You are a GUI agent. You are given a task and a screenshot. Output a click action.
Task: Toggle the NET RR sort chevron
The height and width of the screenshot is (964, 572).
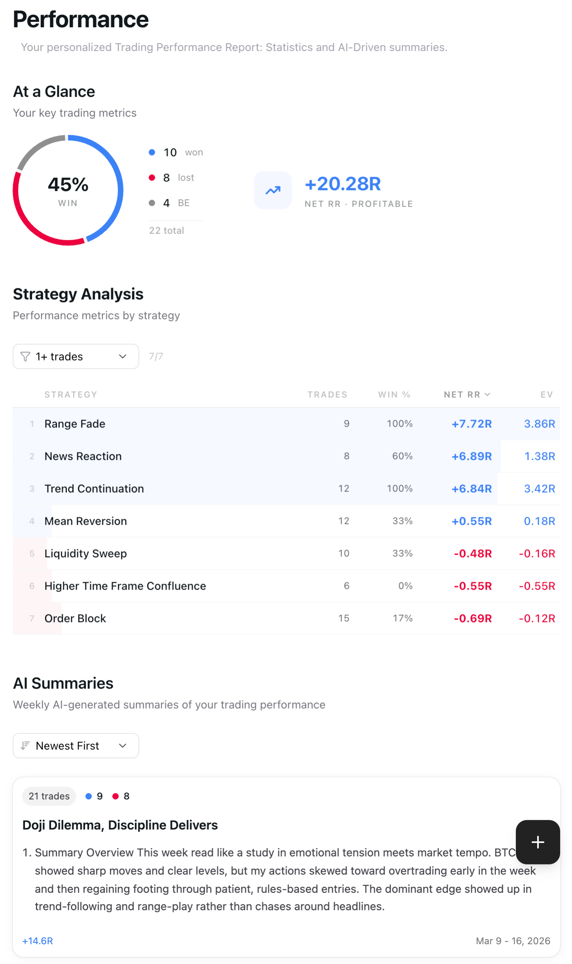[x=487, y=394]
